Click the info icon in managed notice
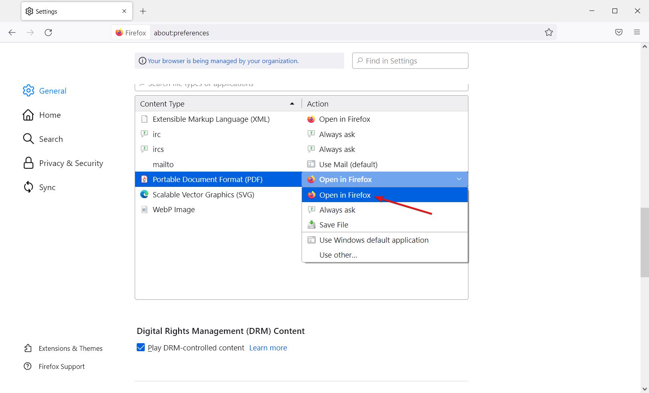Screen dimensions: 649x393 (142, 61)
